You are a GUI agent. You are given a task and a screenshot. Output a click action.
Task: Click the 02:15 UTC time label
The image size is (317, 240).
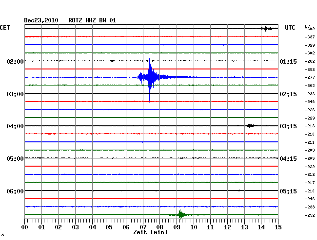click(288, 94)
